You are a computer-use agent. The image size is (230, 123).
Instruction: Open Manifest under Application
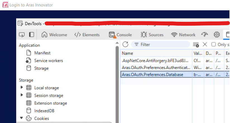(42, 53)
